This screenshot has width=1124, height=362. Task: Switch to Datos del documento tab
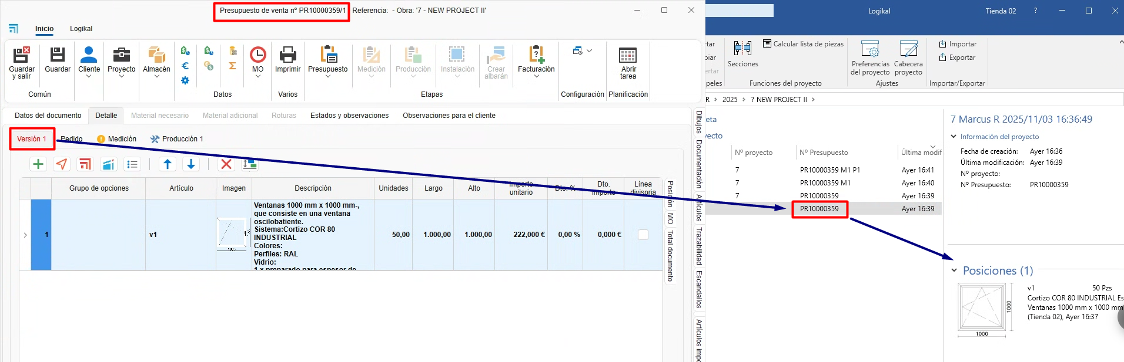click(x=48, y=116)
